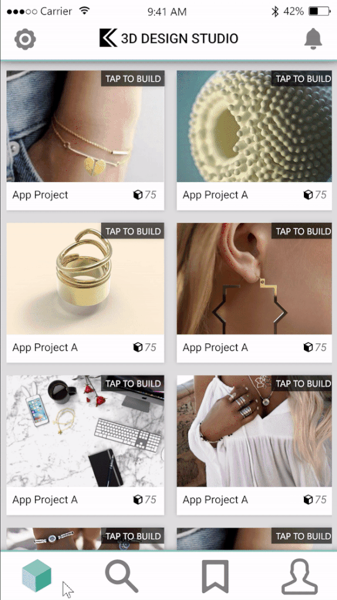This screenshot has height=600, width=337.
Task: Click cube count icon under marble desk card
Action: [x=137, y=499]
